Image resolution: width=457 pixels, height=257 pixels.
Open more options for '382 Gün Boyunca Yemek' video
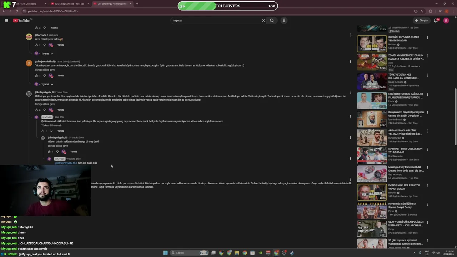(x=427, y=37)
